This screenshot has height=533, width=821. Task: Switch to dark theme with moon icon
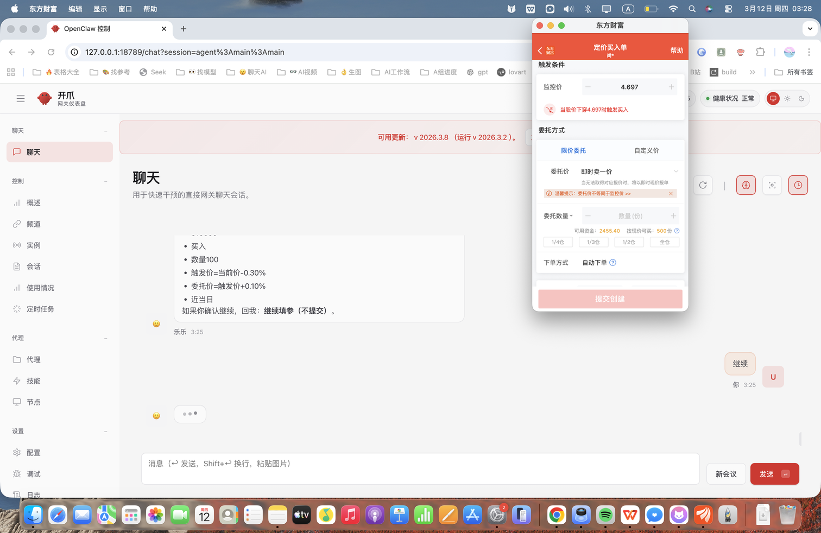tap(801, 98)
